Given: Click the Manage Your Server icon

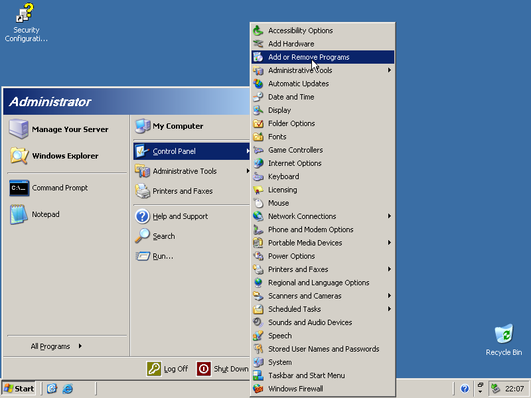Looking at the screenshot, I should tap(19, 129).
